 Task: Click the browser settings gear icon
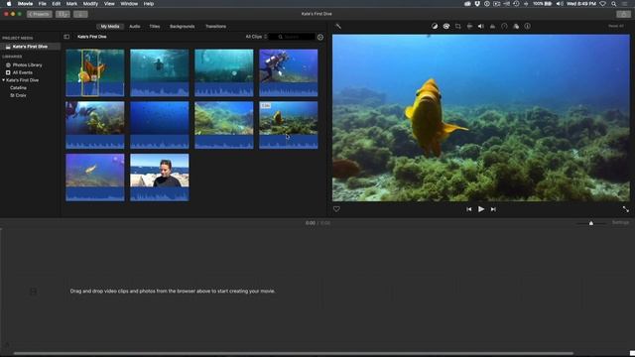(320, 37)
